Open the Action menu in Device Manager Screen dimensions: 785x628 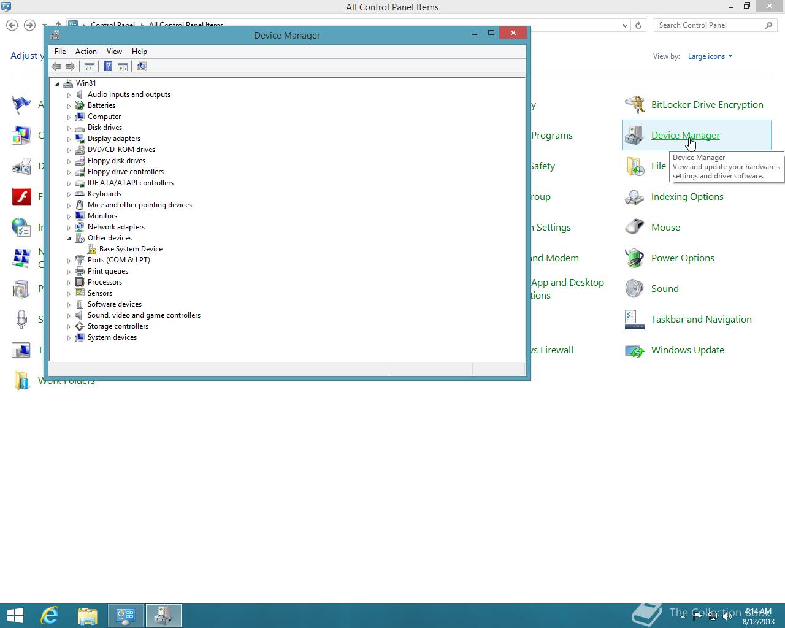86,52
